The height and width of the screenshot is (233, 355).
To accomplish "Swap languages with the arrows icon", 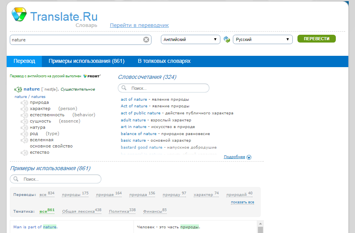I will coord(227,39).
